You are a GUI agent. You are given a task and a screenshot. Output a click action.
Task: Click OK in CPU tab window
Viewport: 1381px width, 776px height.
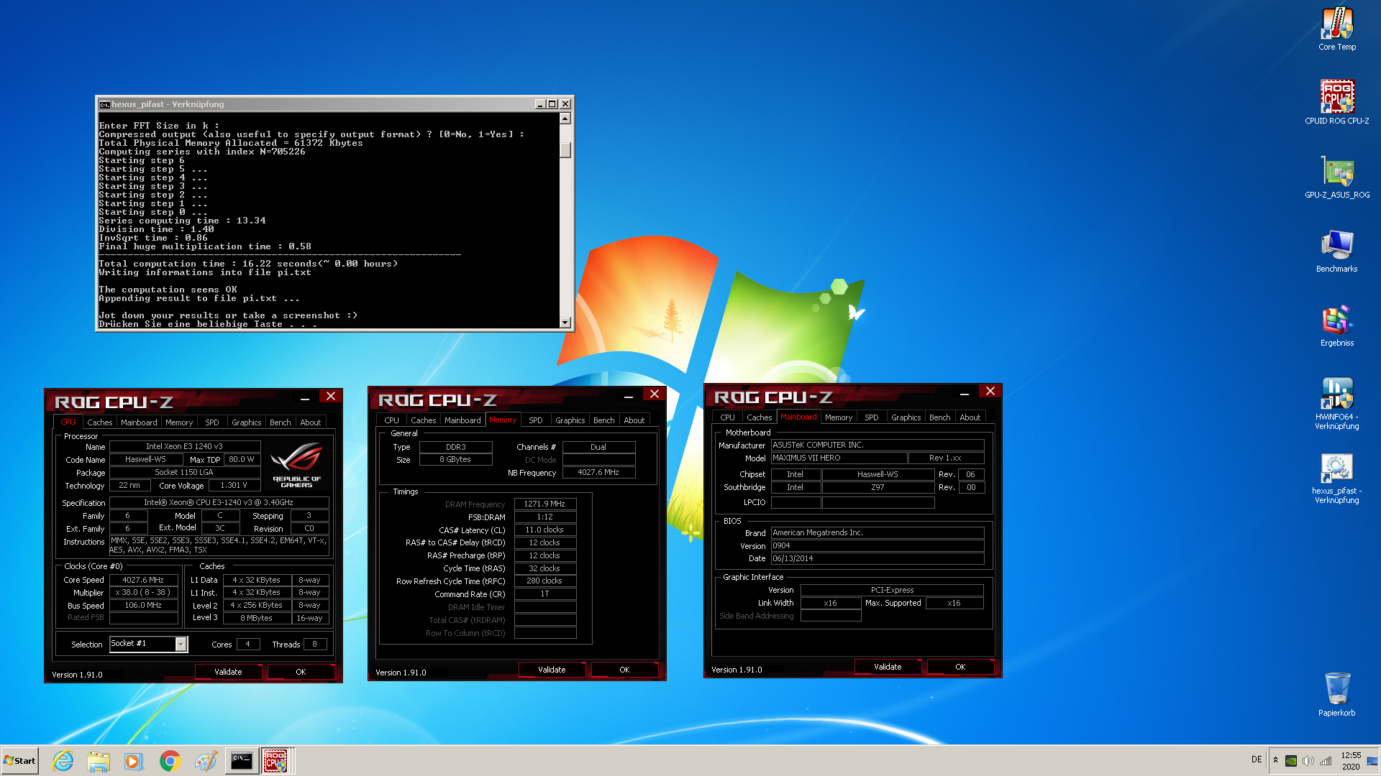pos(301,672)
